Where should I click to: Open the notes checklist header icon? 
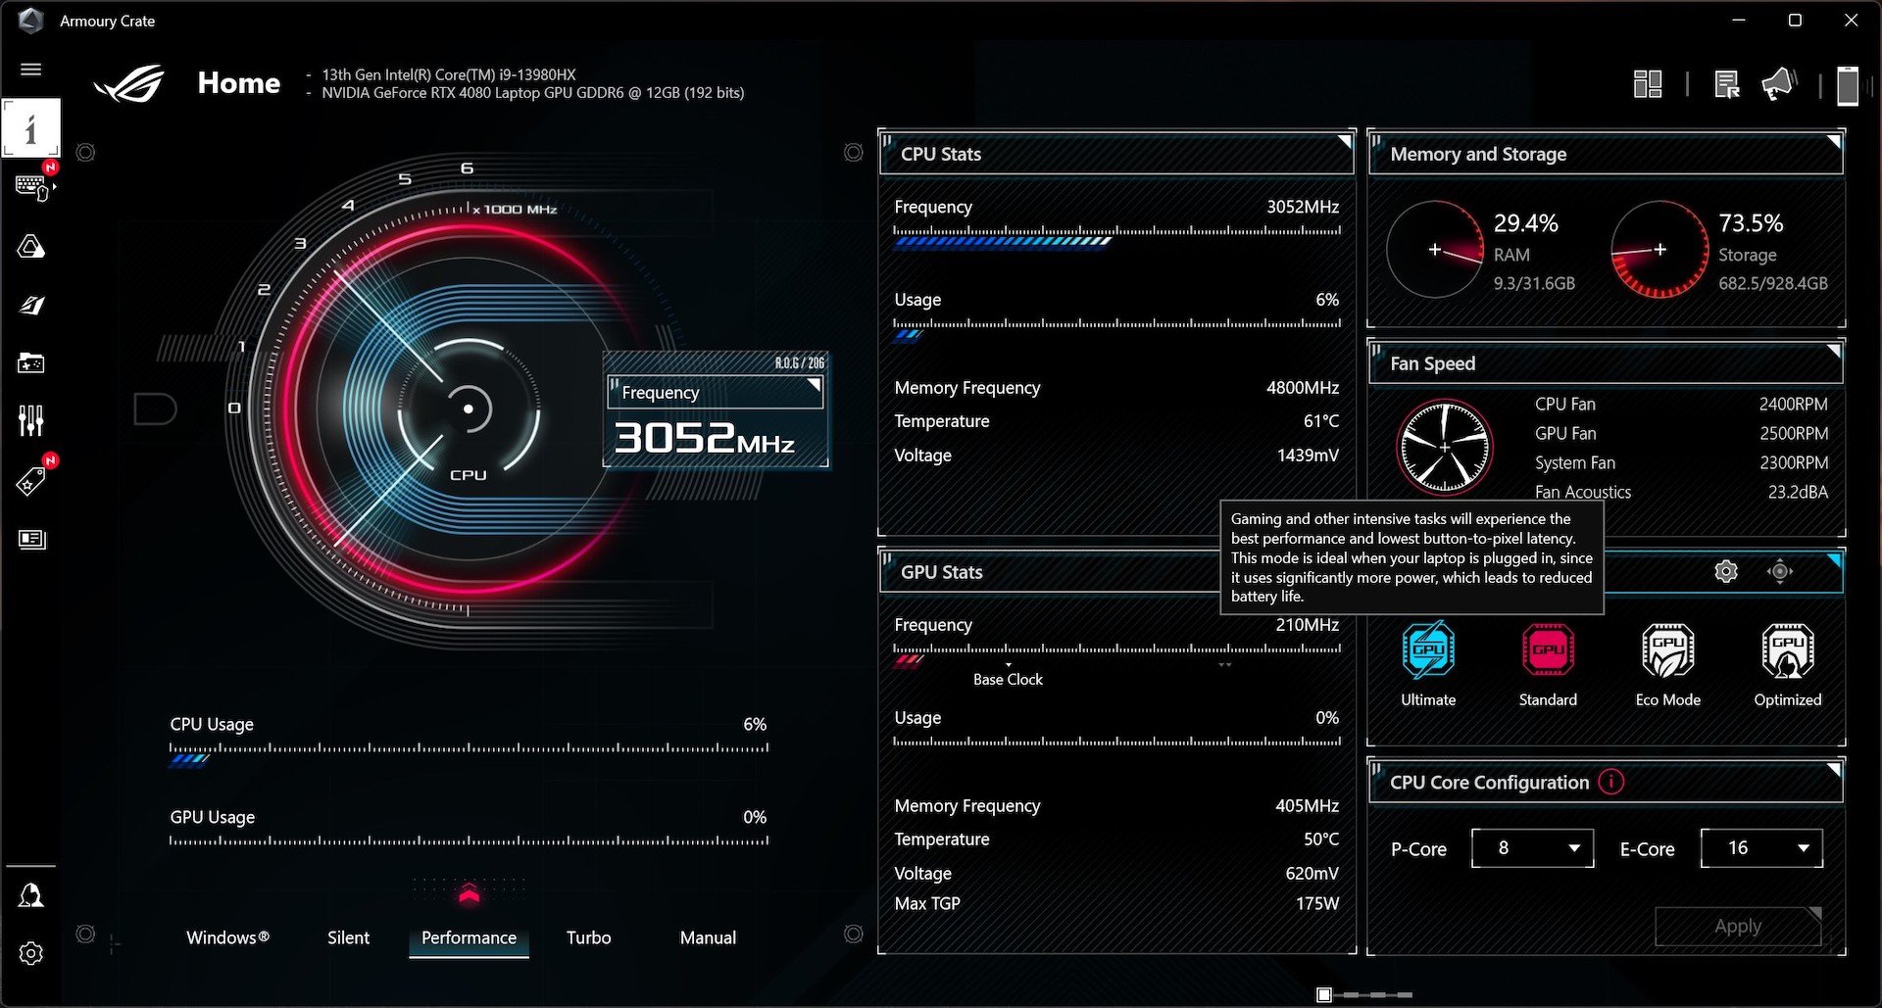pyautogui.click(x=1727, y=84)
